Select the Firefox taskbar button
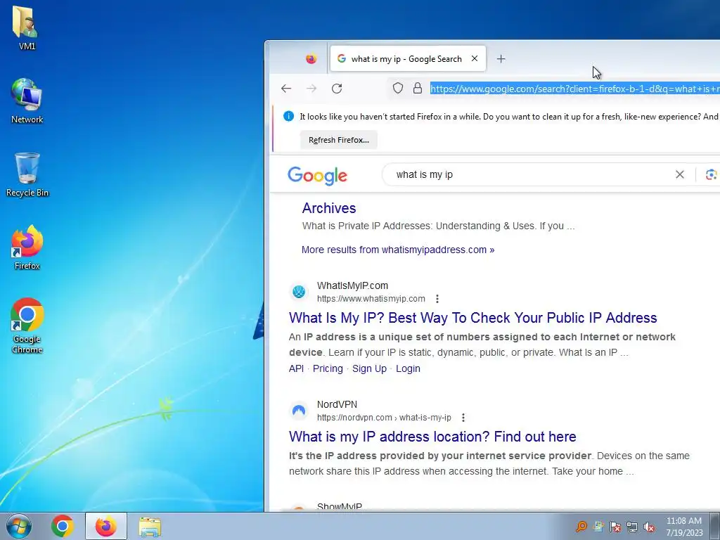Screen dimensions: 720x540 coord(105,526)
